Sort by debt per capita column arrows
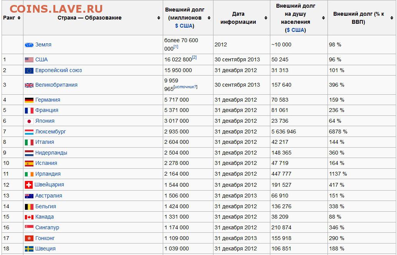Screen dimensions: 397x255 pyautogui.click(x=323, y=18)
